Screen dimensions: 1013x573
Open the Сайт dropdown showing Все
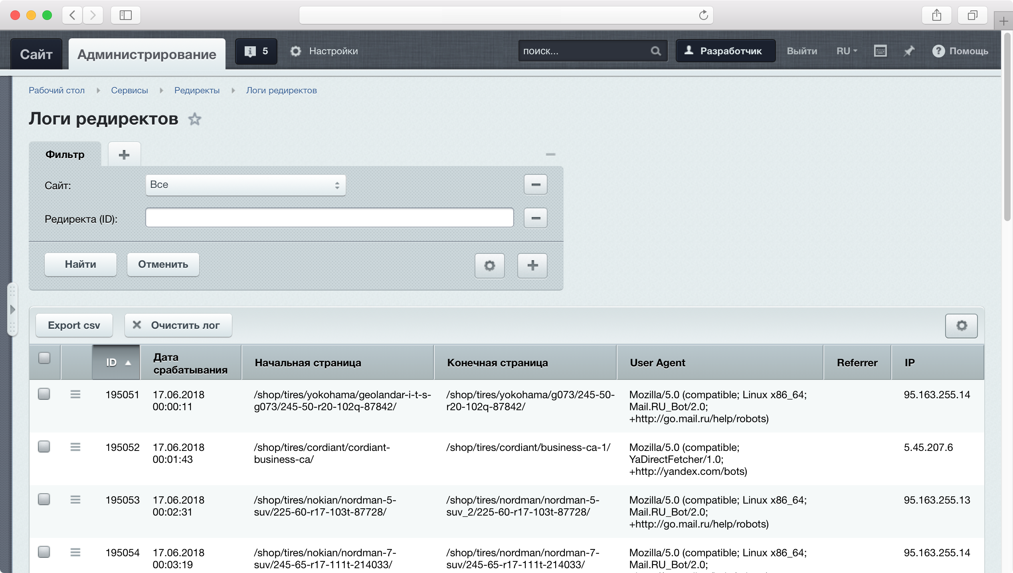tap(245, 185)
